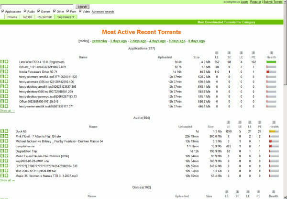
Task: Open info icon for Michael Jackson vs Britney torrent
Action: pyautogui.click(x=2, y=141)
